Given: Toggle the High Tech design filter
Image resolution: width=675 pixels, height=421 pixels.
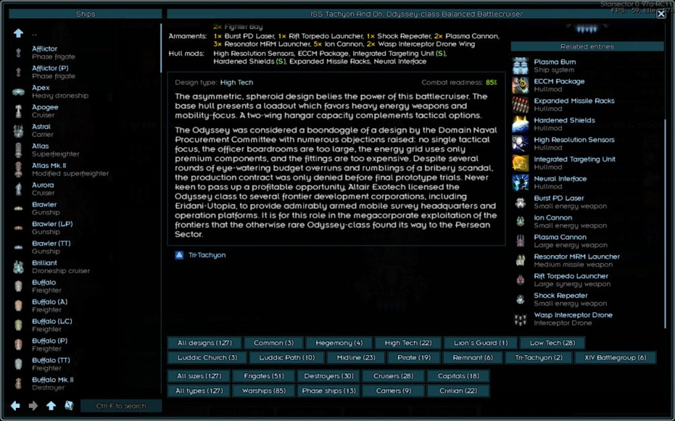Looking at the screenshot, I should click(408, 343).
